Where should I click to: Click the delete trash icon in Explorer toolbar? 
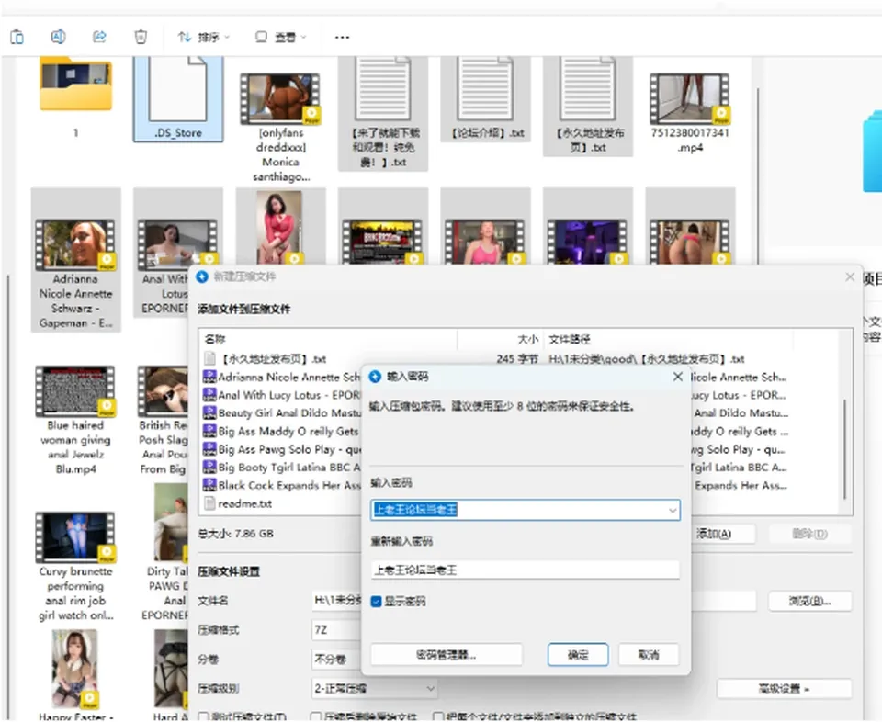tap(141, 37)
